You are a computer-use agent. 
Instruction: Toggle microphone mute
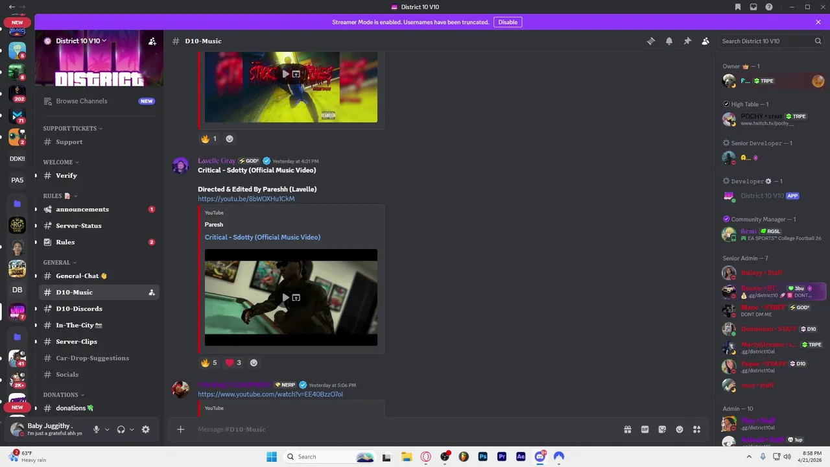(97, 429)
